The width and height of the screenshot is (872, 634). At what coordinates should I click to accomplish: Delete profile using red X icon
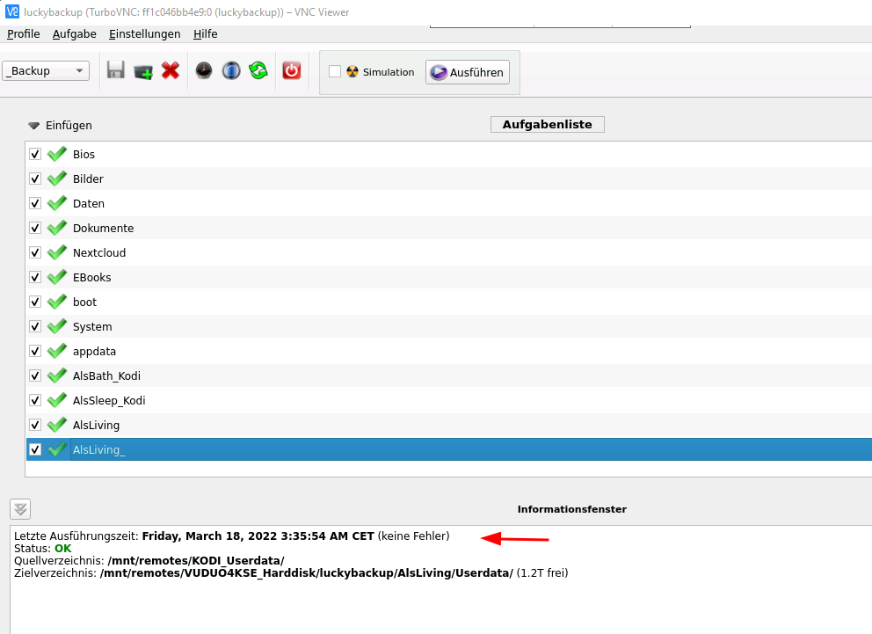pyautogui.click(x=171, y=70)
